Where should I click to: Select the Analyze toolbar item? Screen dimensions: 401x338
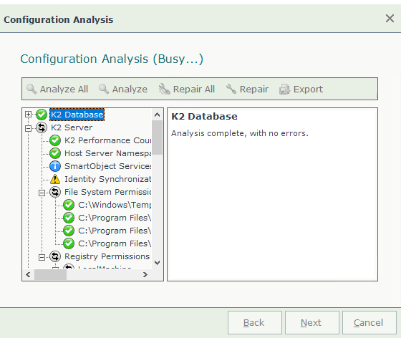[123, 89]
